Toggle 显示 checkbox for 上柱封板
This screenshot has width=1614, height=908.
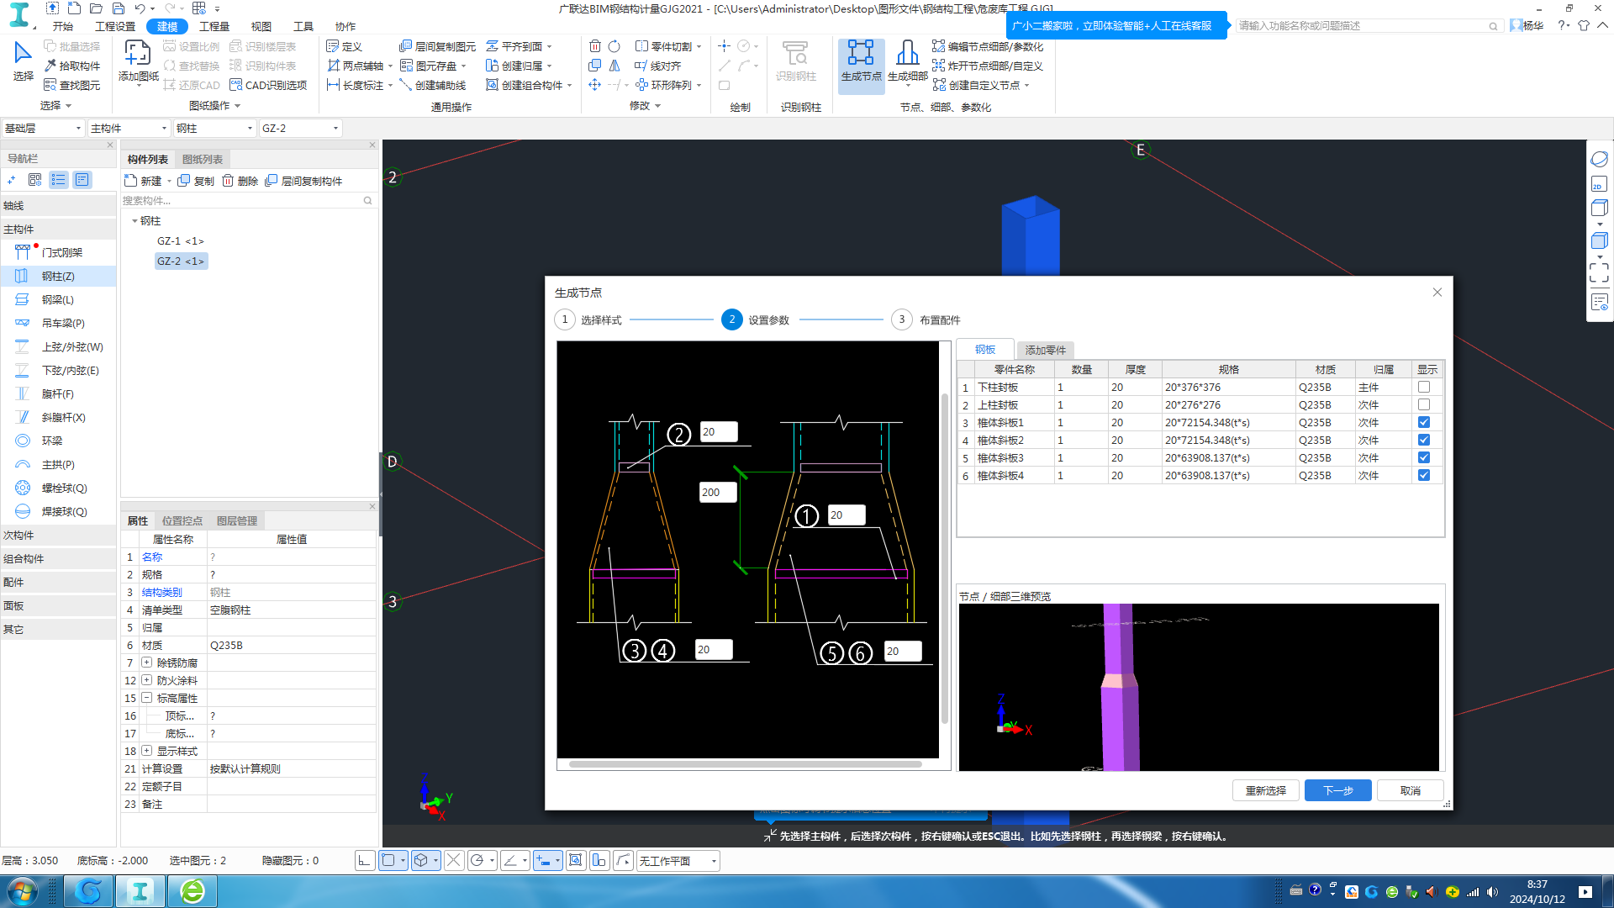[1424, 404]
